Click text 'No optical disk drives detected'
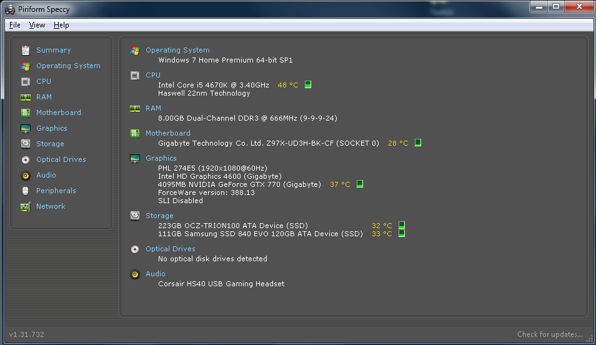 tap(212, 259)
